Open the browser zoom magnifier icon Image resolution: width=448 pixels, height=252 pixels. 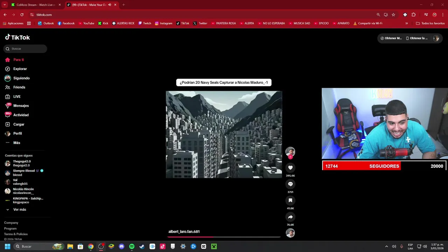378,15
